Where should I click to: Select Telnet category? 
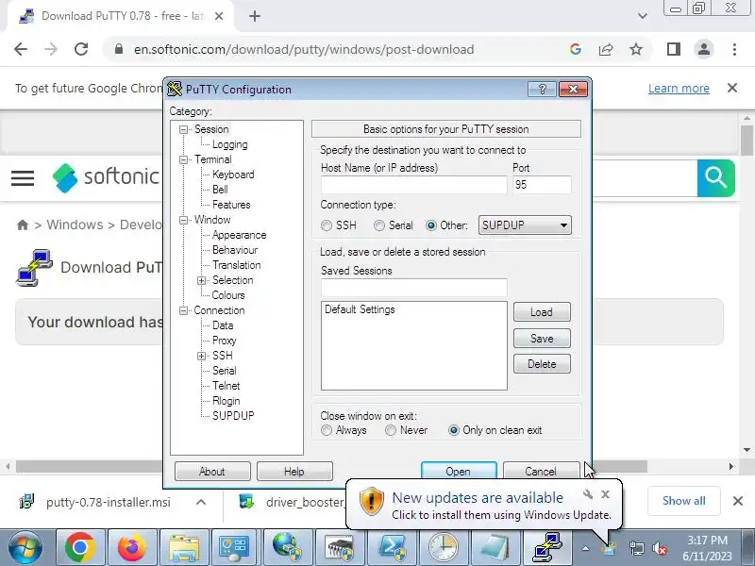tap(226, 386)
